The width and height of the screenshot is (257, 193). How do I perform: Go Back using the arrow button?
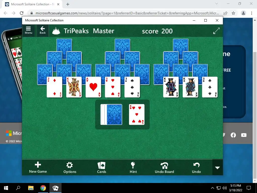[x=43, y=30]
